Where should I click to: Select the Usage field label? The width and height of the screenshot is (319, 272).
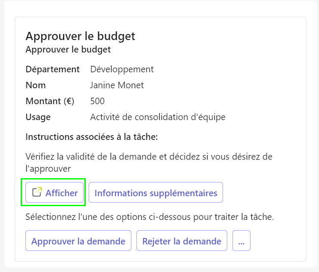click(x=38, y=117)
